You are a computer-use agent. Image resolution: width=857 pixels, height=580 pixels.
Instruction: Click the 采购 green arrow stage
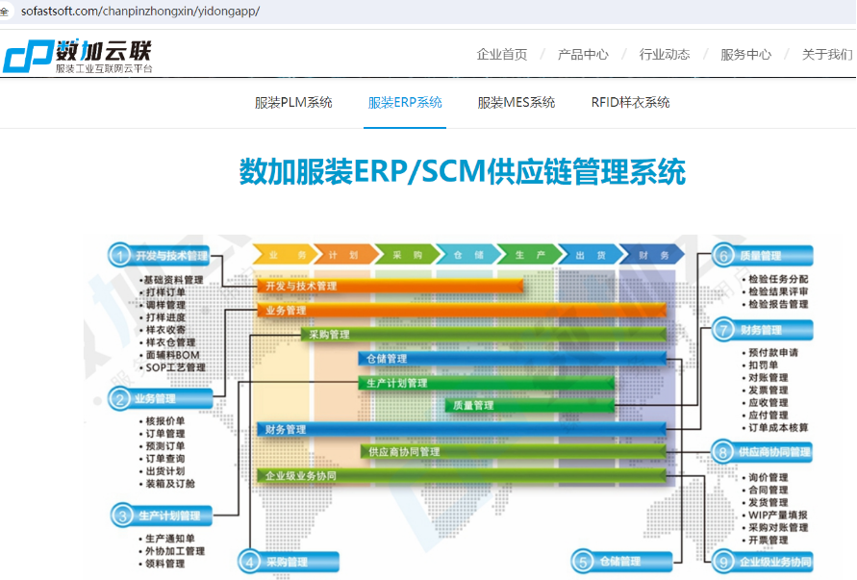(x=407, y=255)
